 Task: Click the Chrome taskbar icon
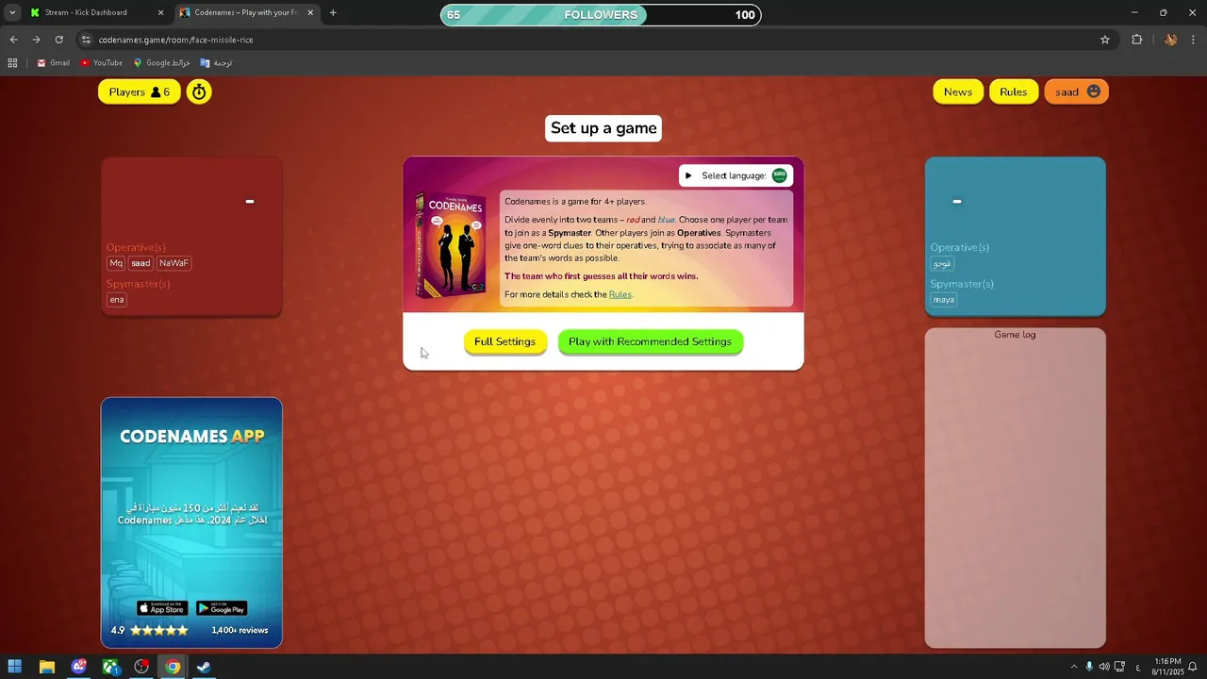(x=173, y=667)
